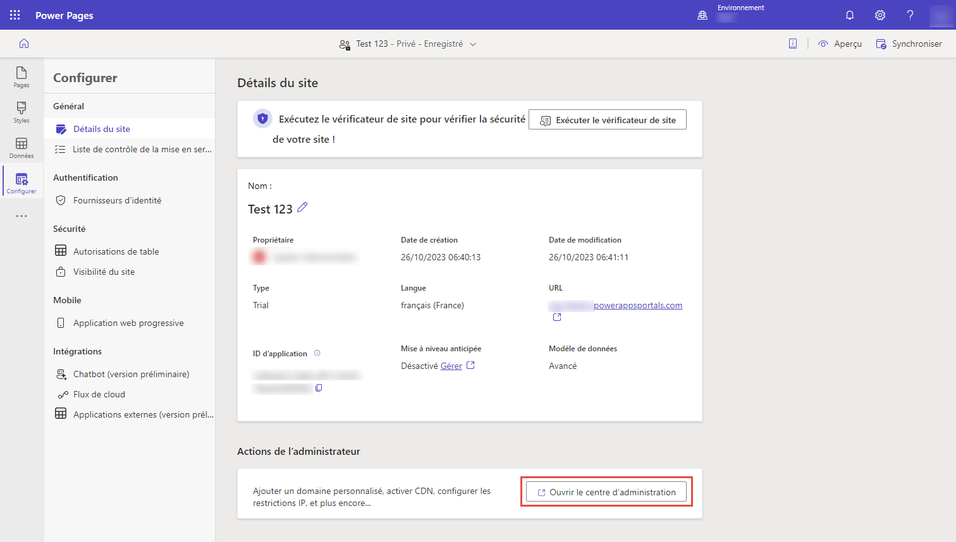
Task: Open the Pages workspace
Action: (21, 77)
